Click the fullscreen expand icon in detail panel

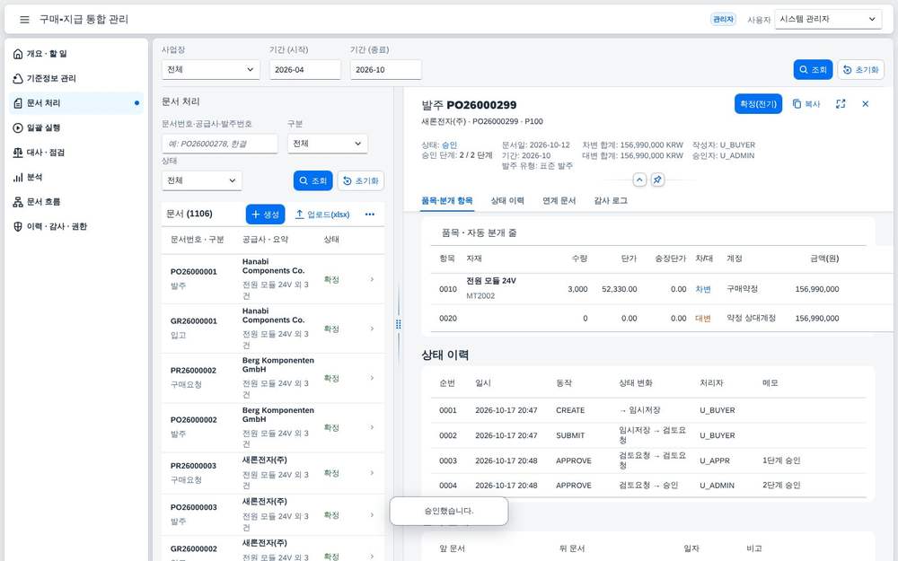pos(841,103)
